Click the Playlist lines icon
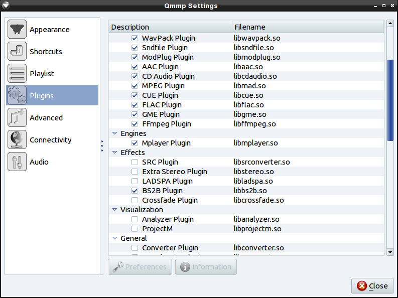The image size is (398, 298). coord(17,73)
